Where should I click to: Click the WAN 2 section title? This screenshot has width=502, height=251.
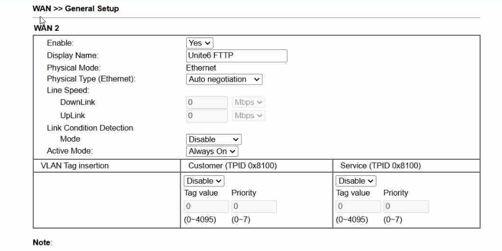47,28
